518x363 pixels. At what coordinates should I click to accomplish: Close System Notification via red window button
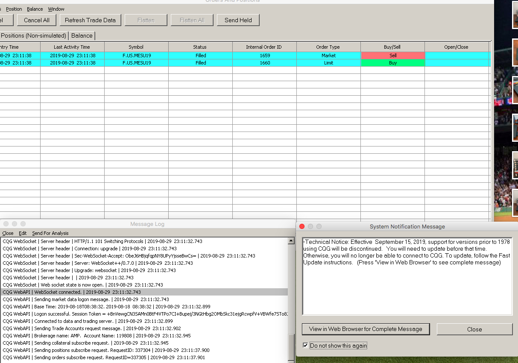click(x=302, y=226)
